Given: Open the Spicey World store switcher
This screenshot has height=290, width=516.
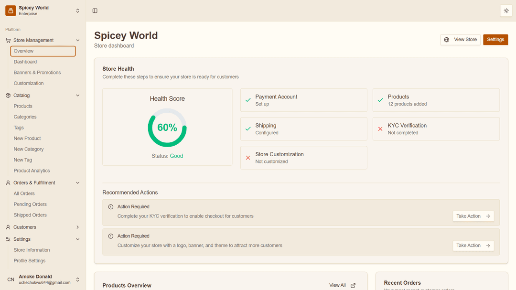Looking at the screenshot, I should [x=78, y=11].
